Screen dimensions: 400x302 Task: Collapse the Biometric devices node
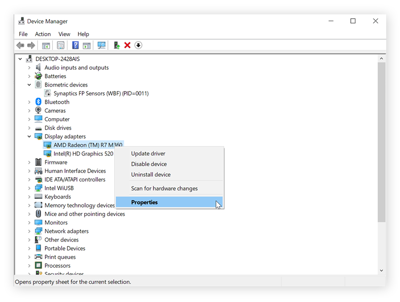coord(29,85)
